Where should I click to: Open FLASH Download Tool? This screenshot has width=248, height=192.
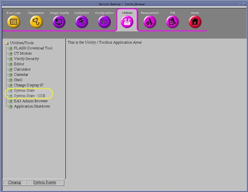(33, 48)
